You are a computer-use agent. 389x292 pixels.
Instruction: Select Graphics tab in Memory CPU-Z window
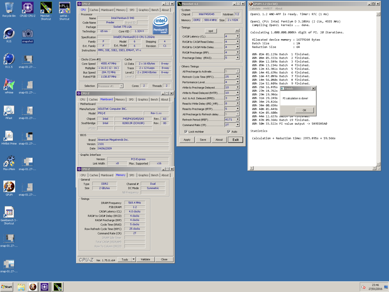coord(143,175)
